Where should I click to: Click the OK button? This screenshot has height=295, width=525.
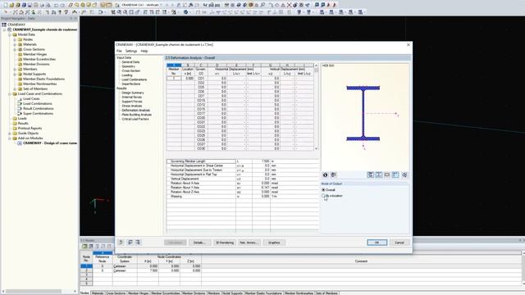(377, 243)
